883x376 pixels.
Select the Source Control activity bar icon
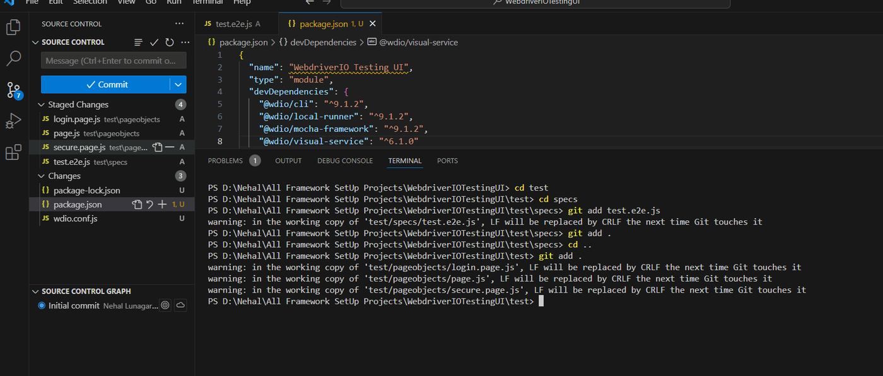click(13, 90)
